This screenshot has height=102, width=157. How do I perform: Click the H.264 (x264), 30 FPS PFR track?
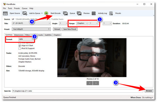28,53
